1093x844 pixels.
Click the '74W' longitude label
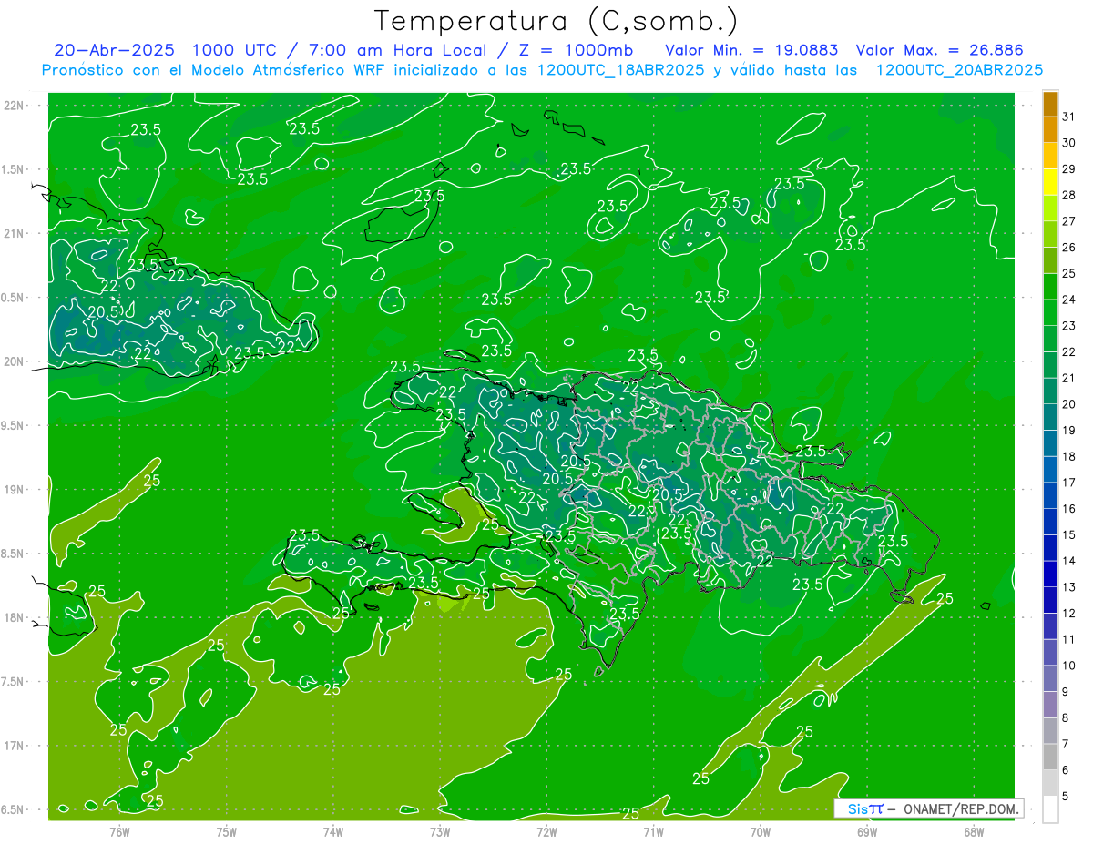(x=333, y=831)
